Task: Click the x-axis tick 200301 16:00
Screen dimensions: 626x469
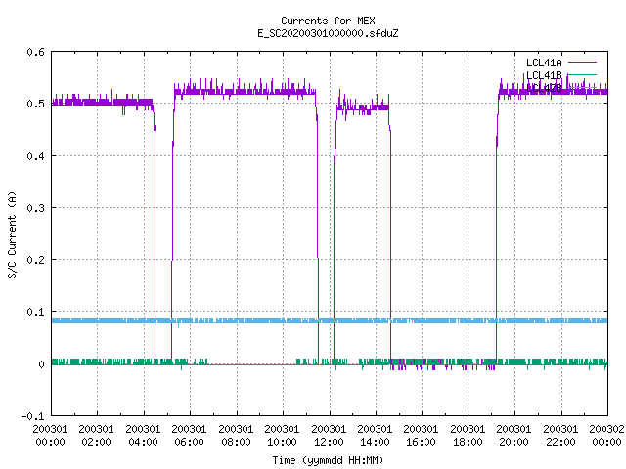Action: coord(421,436)
